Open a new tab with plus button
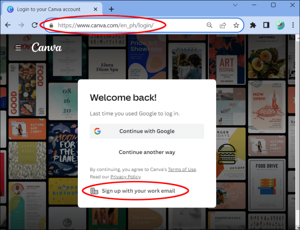The height and width of the screenshot is (230, 300). (111, 9)
